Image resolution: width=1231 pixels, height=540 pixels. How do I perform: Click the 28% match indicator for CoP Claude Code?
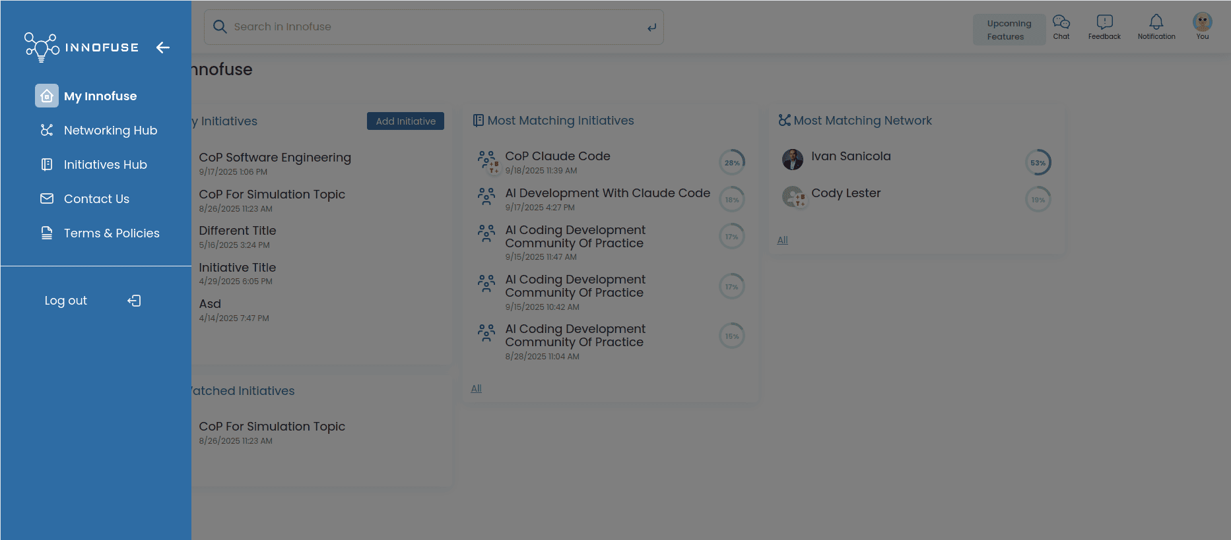pyautogui.click(x=731, y=162)
